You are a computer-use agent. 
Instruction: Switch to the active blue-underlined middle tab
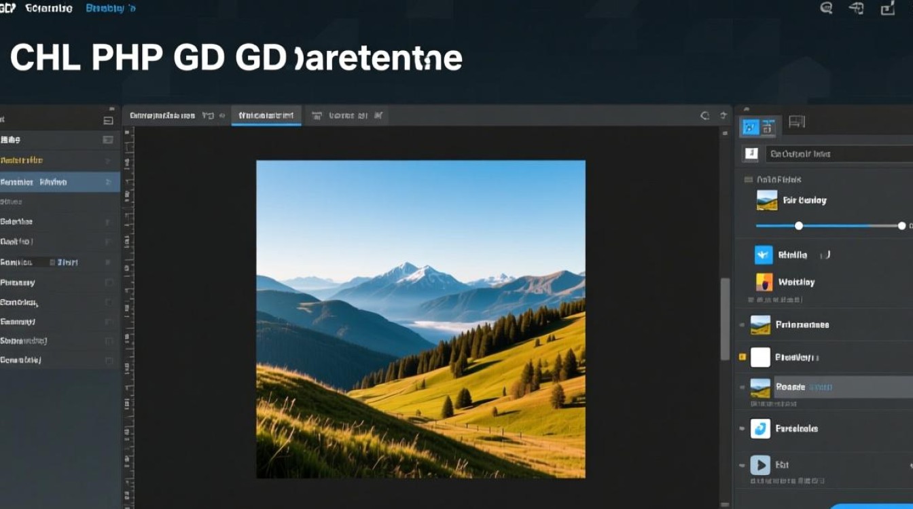pos(266,116)
